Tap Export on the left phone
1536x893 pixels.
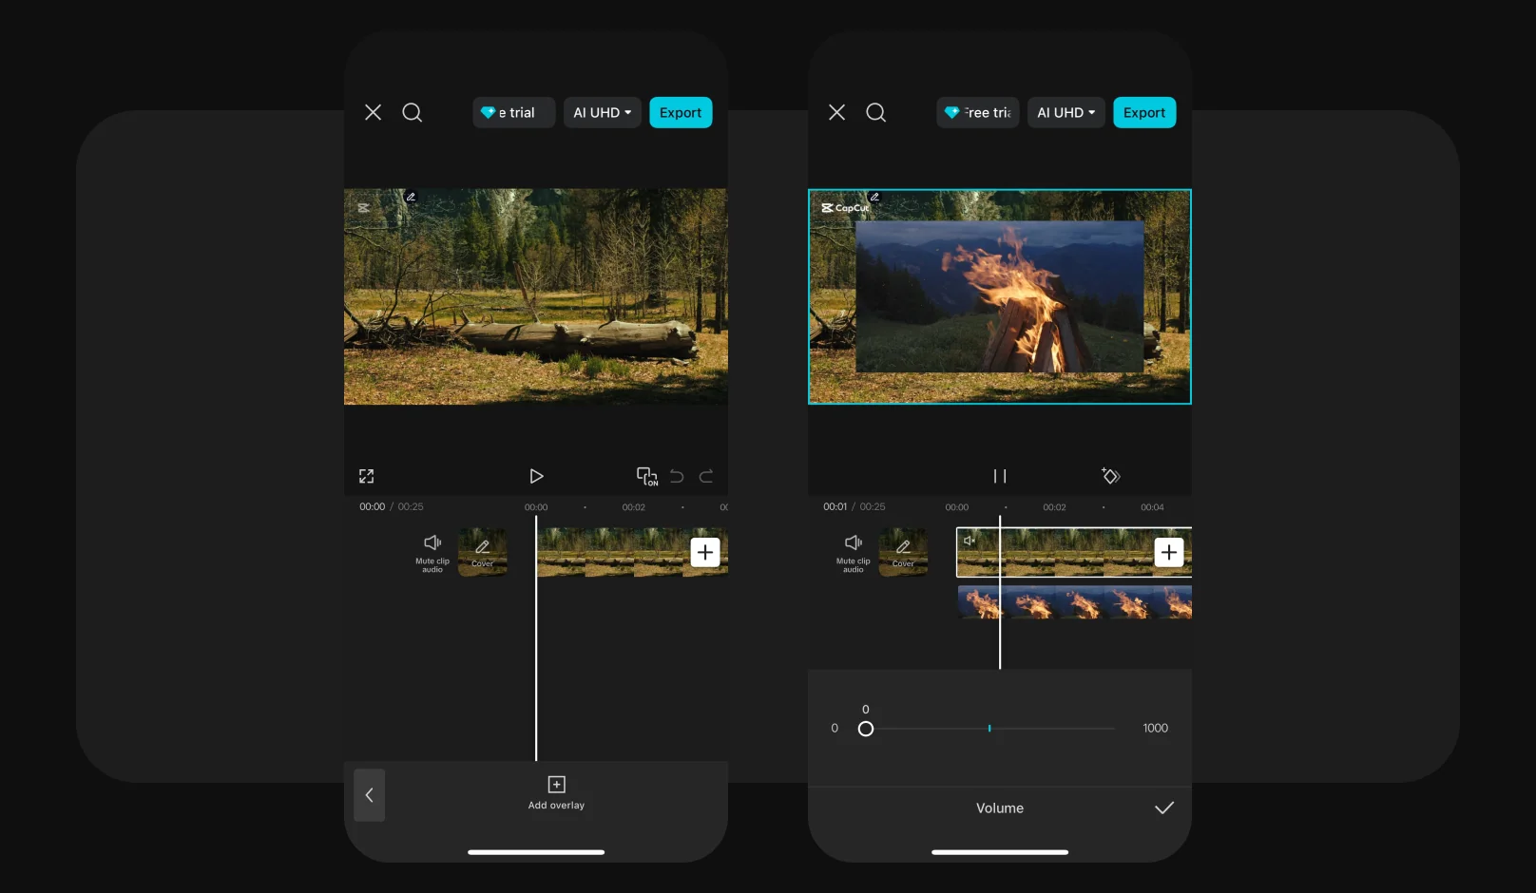click(x=681, y=112)
